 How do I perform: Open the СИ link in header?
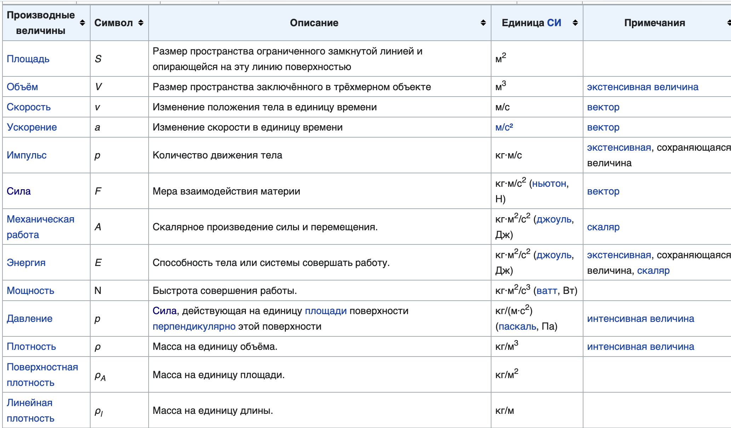554,23
